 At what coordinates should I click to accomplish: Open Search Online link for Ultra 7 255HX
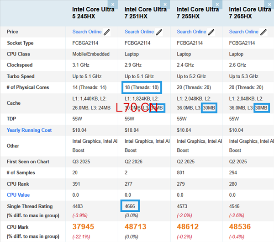[191, 32]
